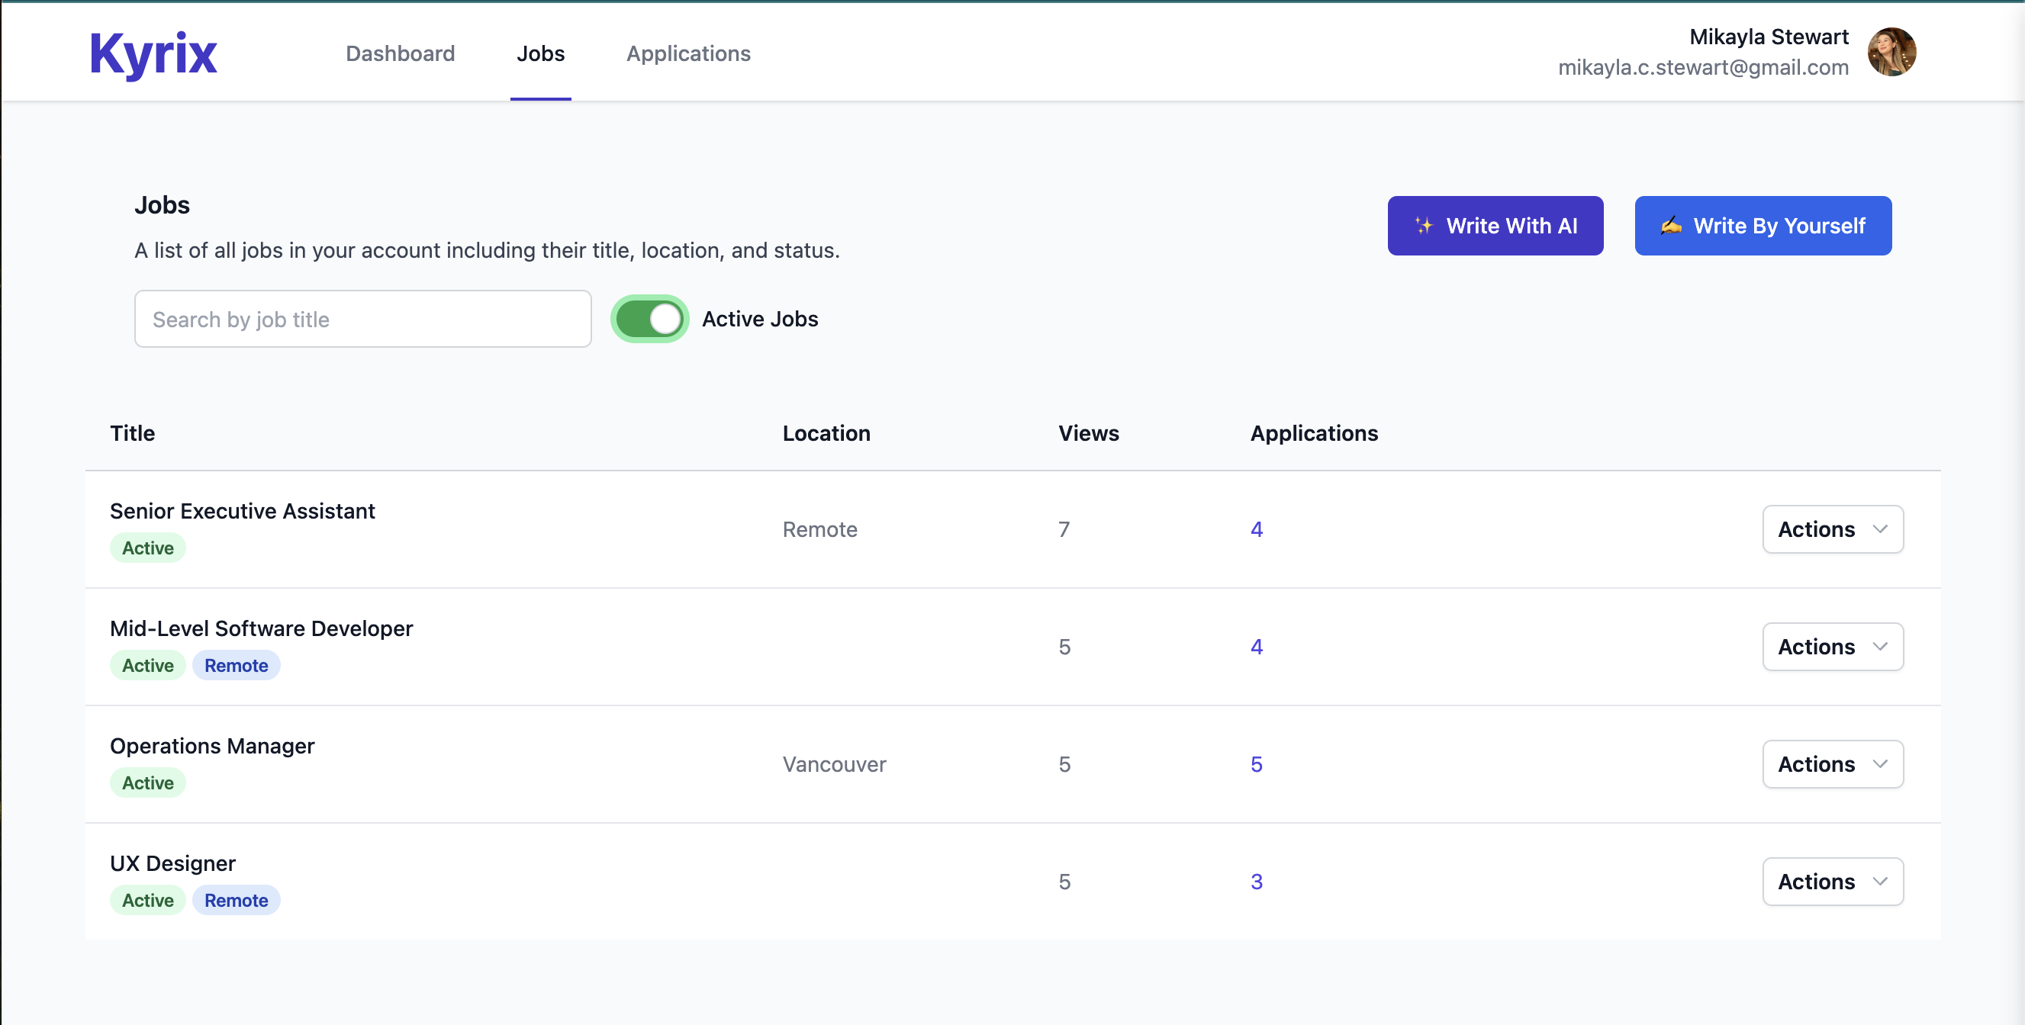
Task: Switch to the Applications tab
Action: pyautogui.click(x=687, y=53)
